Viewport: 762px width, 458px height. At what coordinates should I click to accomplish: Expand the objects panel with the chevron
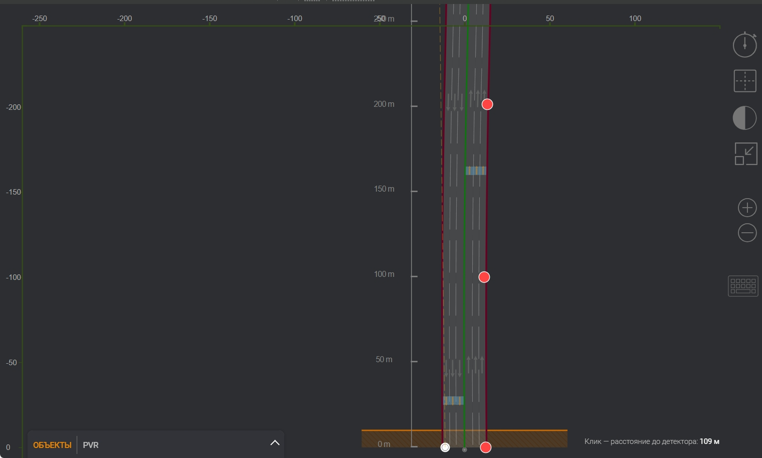click(275, 442)
